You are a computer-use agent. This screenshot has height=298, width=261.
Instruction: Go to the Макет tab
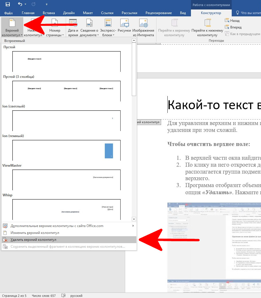point(88,13)
